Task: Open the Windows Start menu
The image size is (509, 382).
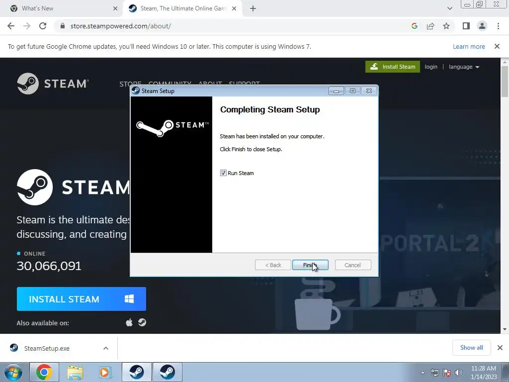Action: (13, 372)
